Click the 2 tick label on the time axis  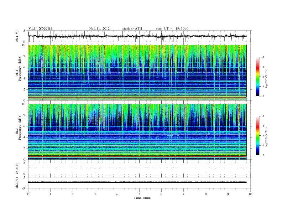(73, 194)
